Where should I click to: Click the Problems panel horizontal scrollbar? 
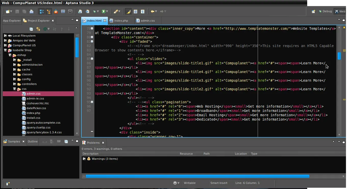(197, 176)
